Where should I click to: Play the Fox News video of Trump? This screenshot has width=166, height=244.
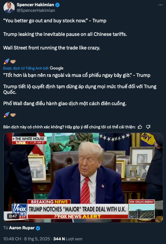coord(83,178)
